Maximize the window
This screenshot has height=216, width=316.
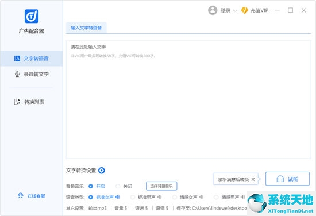(290, 10)
